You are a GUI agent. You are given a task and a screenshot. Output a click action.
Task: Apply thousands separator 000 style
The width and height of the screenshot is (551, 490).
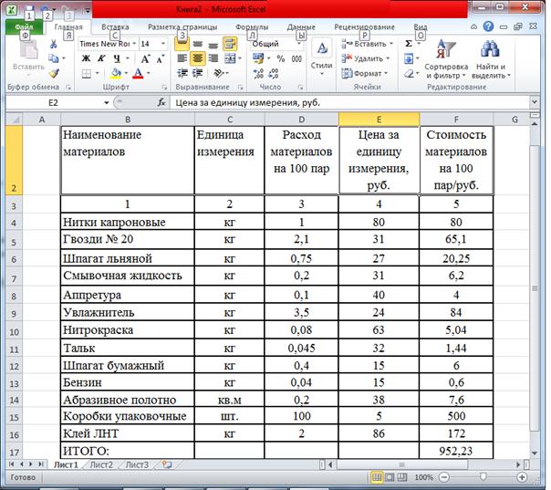[x=296, y=58]
